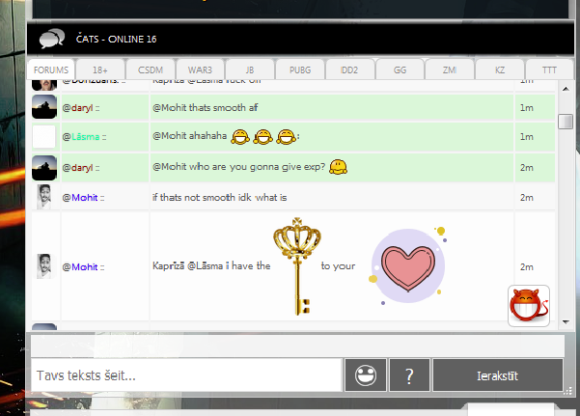Viewport: 580px width, 416px height.
Task: Click the red devil grinning emoticon
Action: point(528,306)
